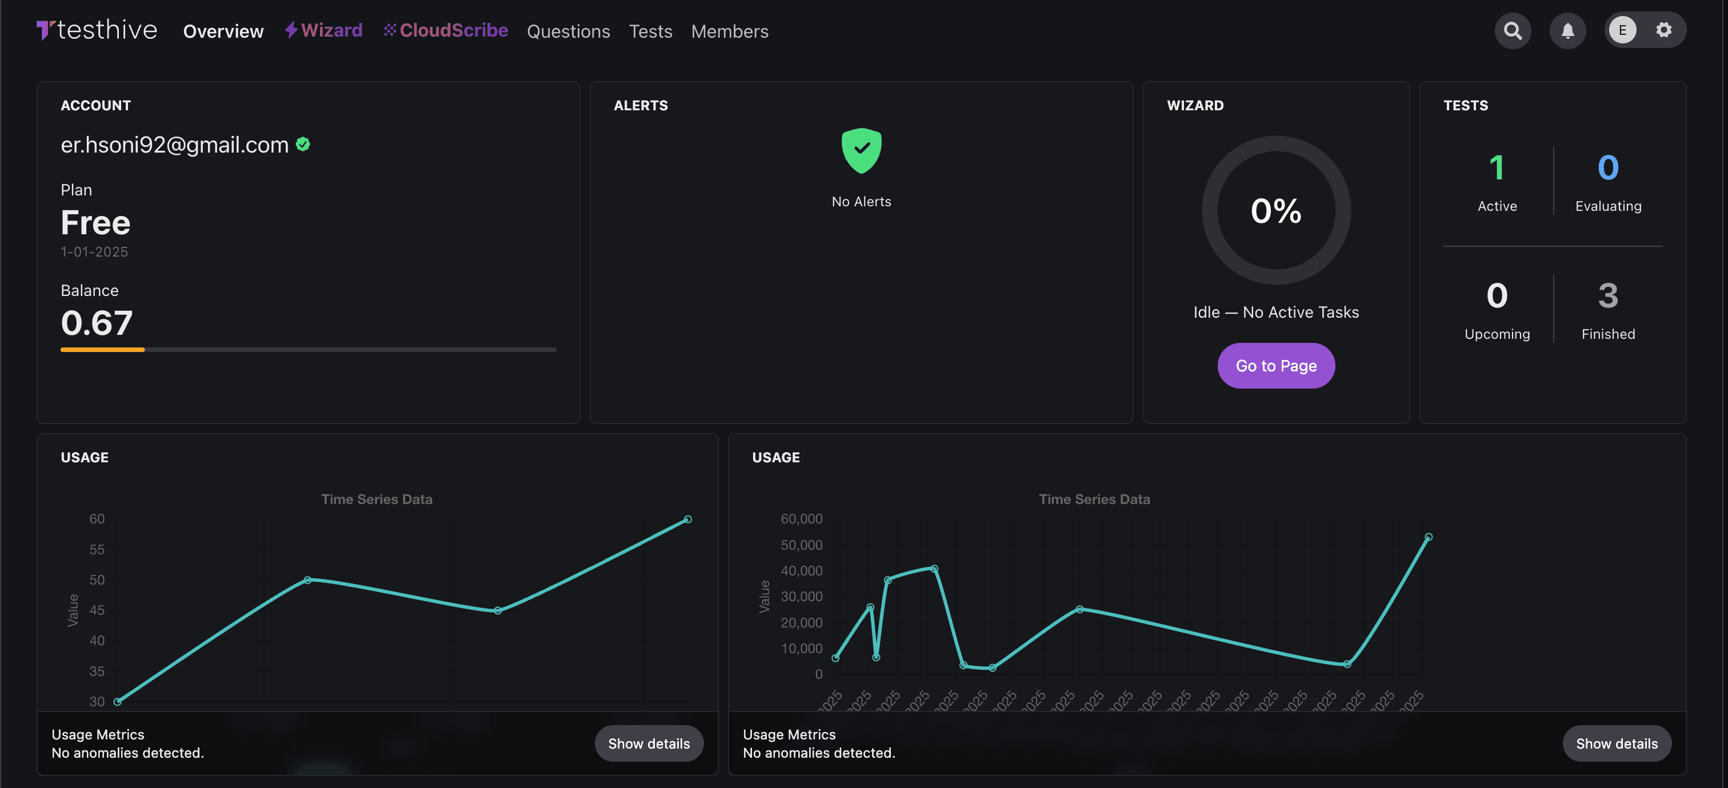Show details for the right Usage chart
The height and width of the screenshot is (788, 1728).
(1617, 743)
